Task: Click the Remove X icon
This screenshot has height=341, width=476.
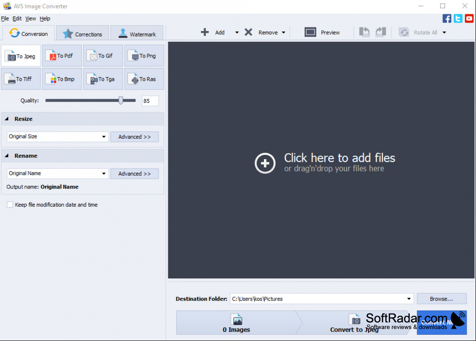Action: (248, 32)
